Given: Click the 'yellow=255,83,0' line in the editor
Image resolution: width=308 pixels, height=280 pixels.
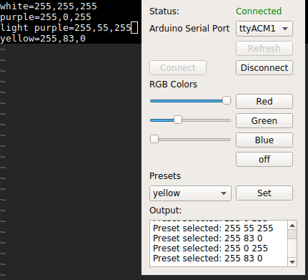Looking at the screenshot, I should click(x=43, y=39).
